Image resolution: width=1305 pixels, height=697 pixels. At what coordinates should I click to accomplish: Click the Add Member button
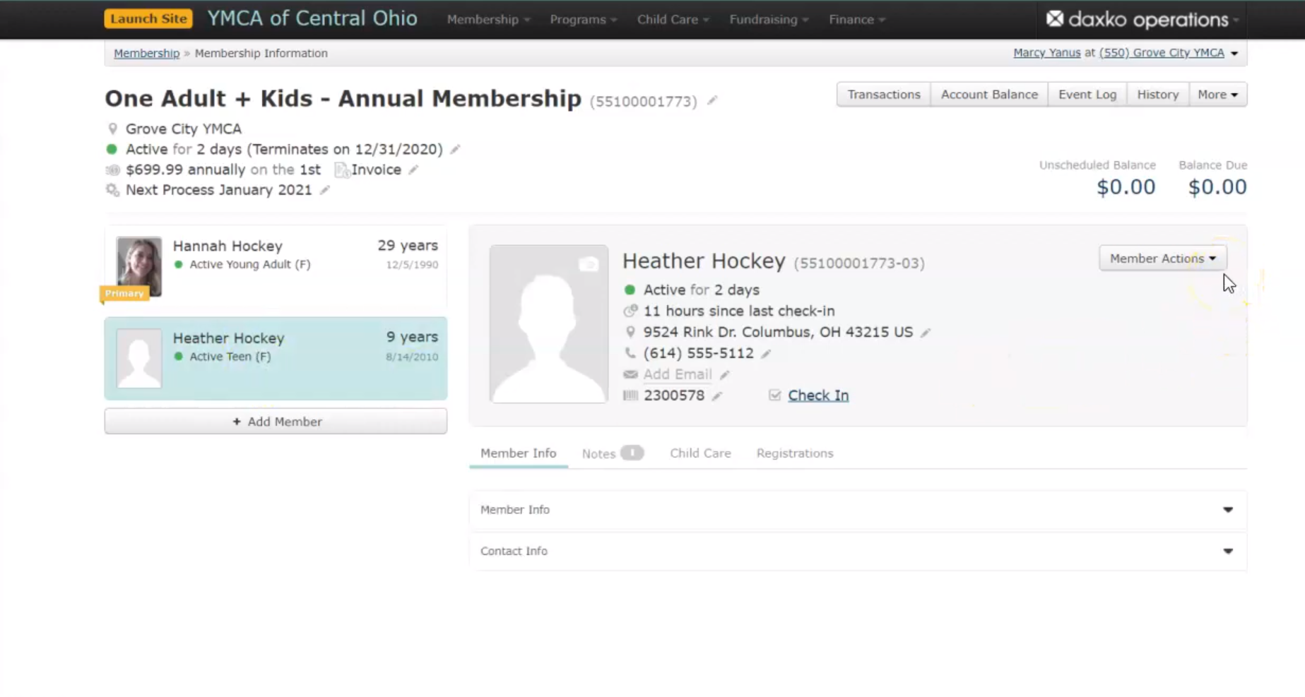(276, 422)
